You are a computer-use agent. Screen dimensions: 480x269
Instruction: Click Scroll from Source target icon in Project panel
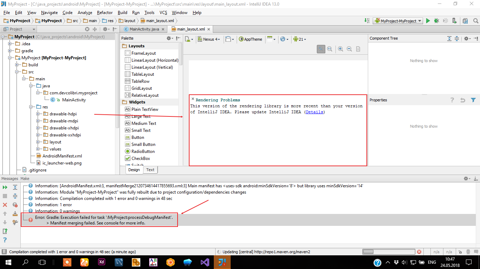[x=87, y=29]
